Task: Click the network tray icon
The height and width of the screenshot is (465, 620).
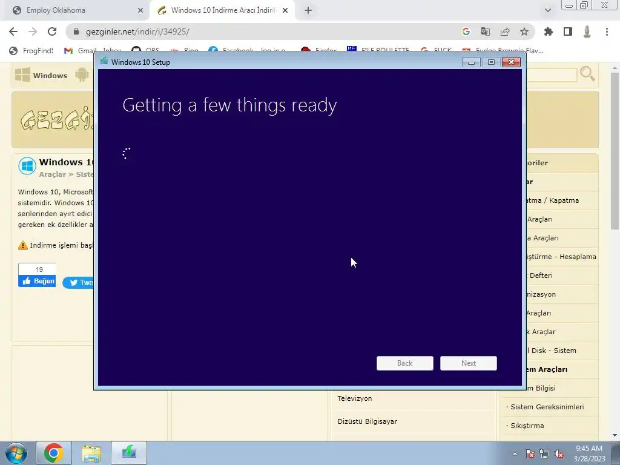Action: [x=544, y=453]
